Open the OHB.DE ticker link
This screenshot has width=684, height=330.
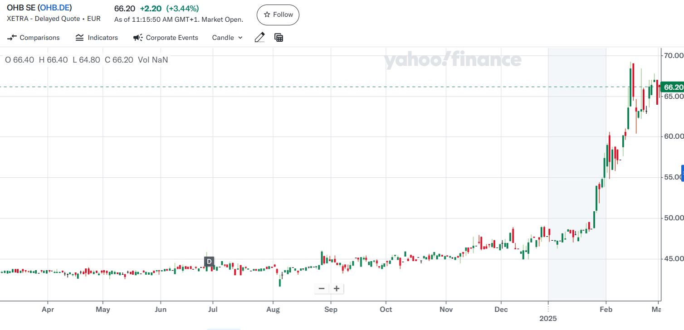(x=54, y=8)
